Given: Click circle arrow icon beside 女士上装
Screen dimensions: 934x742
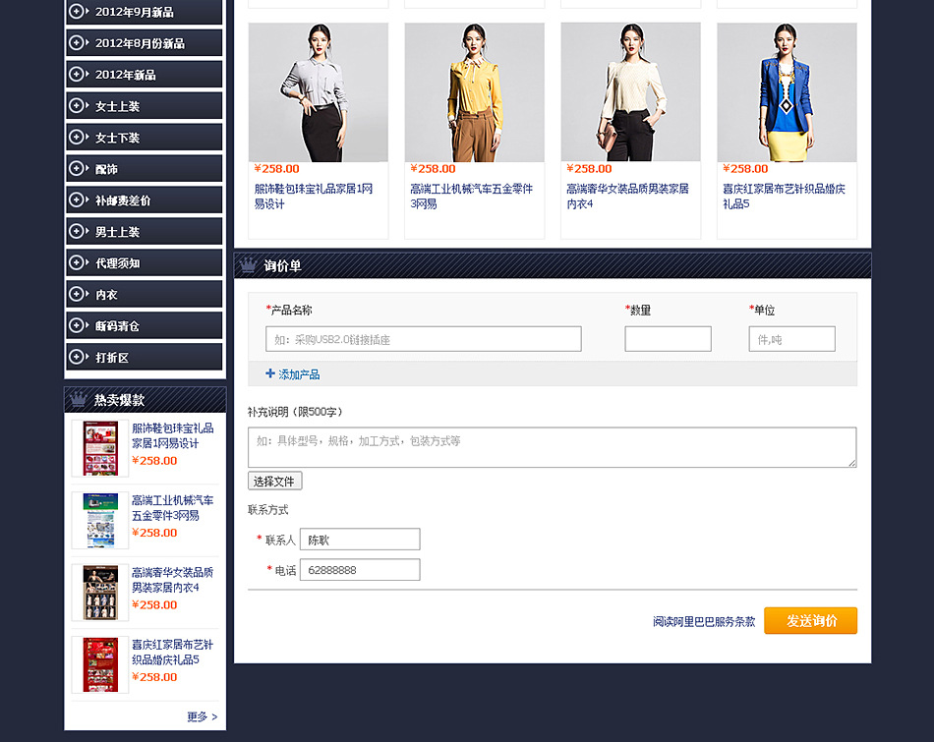Looking at the screenshot, I should pyautogui.click(x=78, y=105).
